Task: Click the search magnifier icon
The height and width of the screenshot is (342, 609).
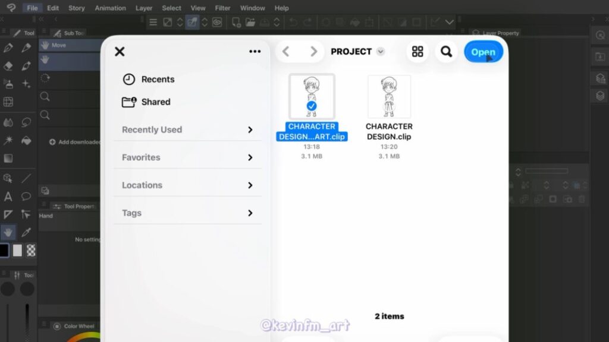Action: (x=446, y=52)
